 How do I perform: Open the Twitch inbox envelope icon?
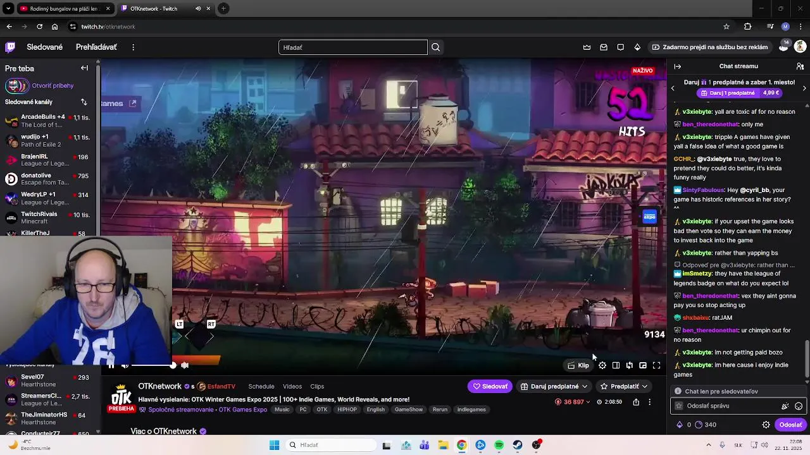point(604,47)
